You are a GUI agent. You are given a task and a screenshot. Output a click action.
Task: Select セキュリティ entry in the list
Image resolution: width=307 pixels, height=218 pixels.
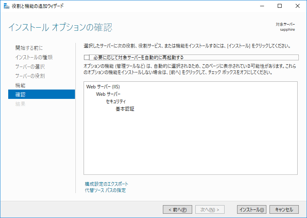(116, 102)
